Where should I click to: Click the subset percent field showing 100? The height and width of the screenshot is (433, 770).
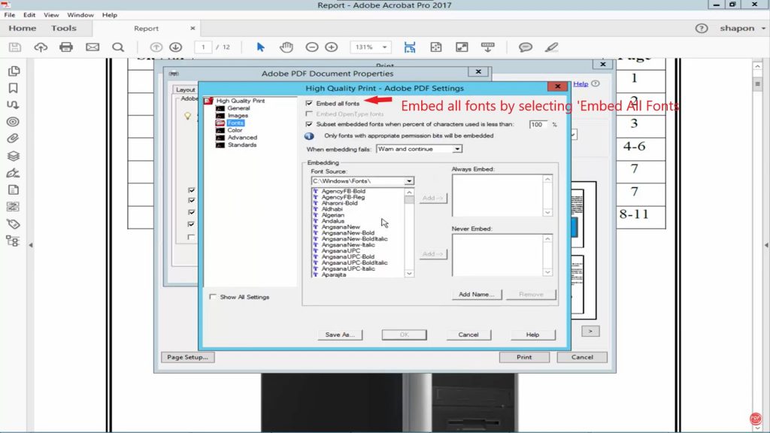[x=538, y=124]
